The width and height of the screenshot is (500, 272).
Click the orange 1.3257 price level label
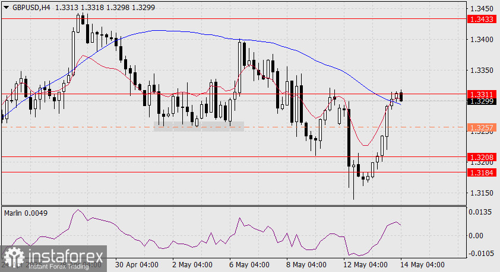(x=482, y=127)
